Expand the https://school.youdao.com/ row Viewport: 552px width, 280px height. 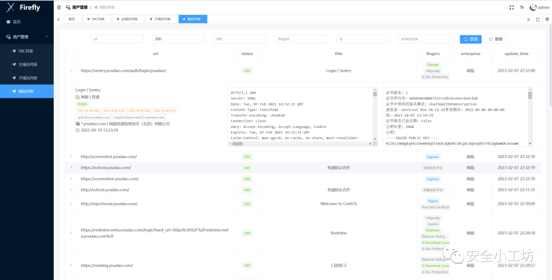point(71,168)
